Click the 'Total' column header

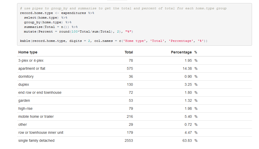[x=129, y=52]
